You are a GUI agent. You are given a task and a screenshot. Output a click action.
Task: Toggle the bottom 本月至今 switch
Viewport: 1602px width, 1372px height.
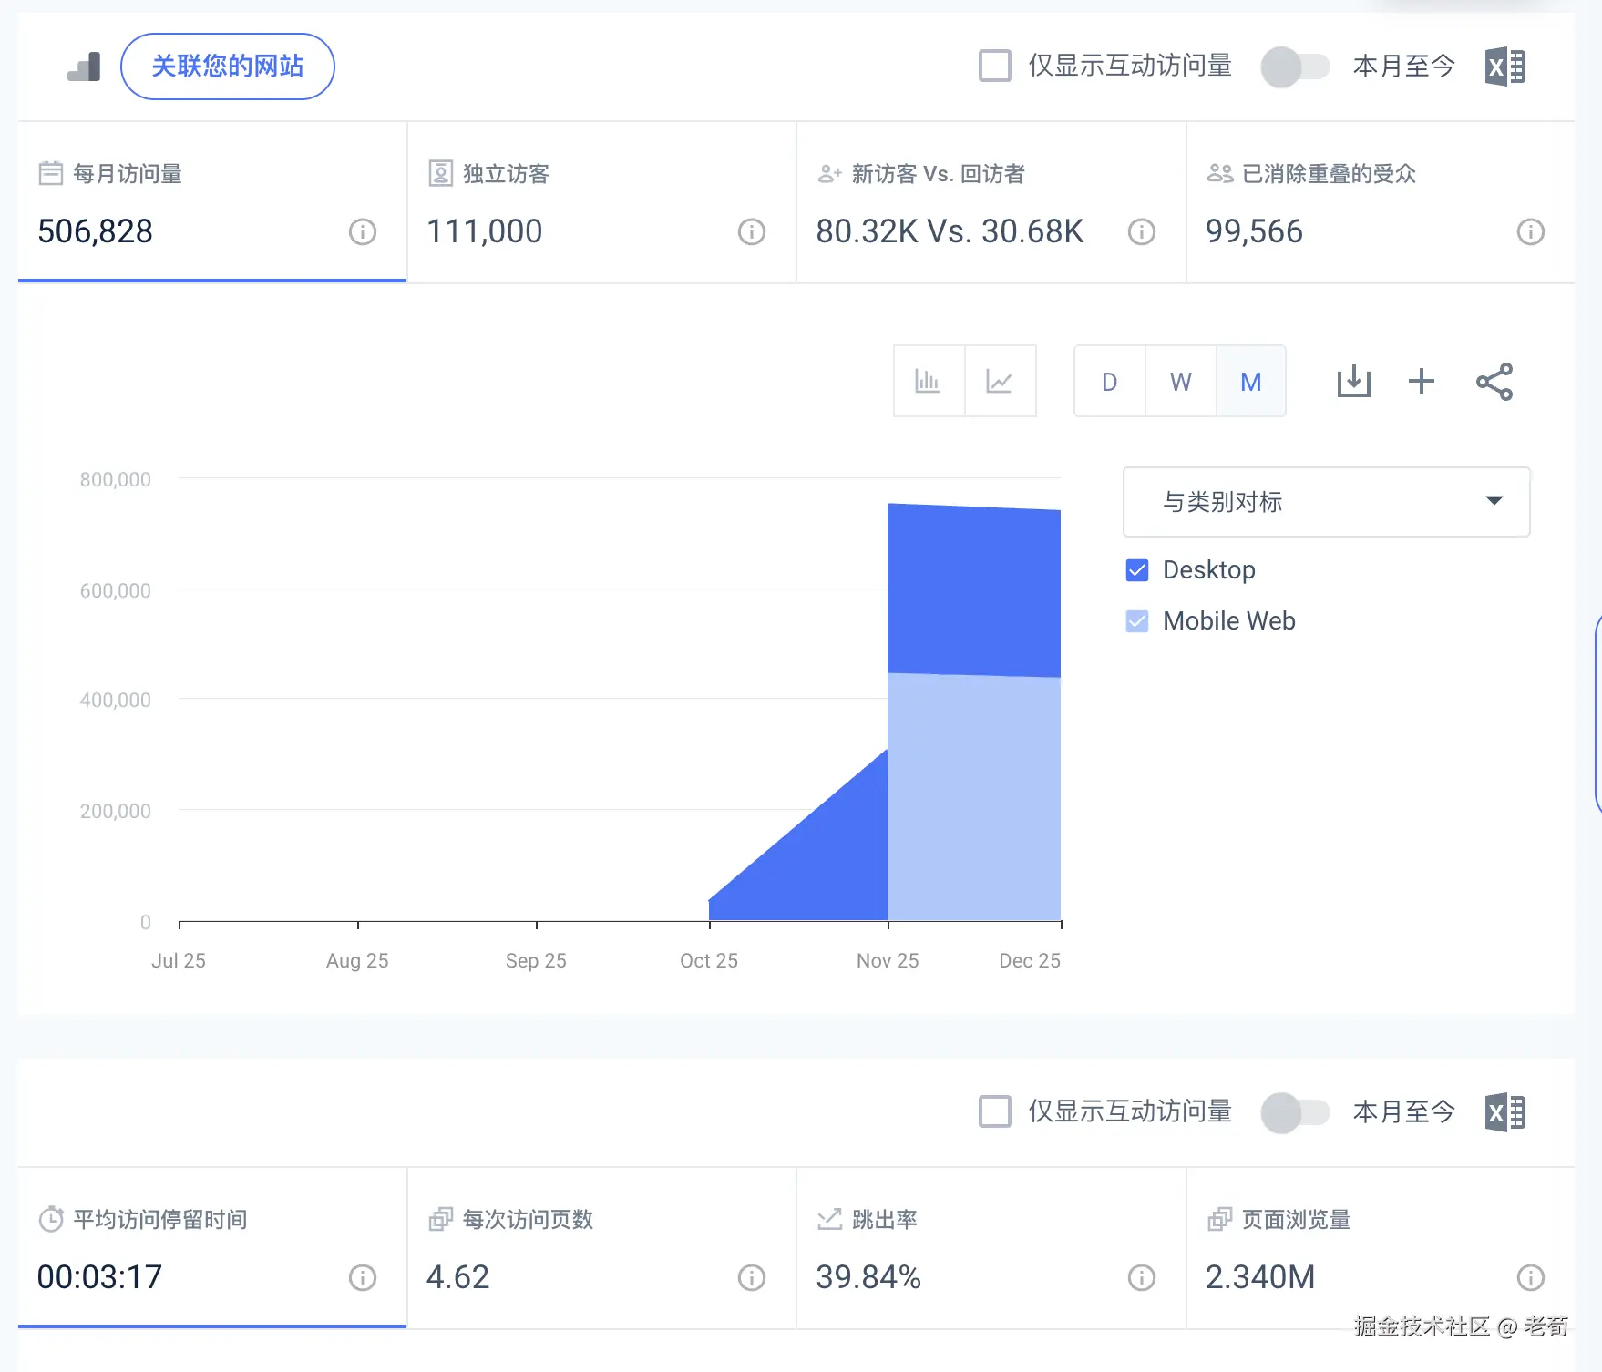point(1295,1112)
